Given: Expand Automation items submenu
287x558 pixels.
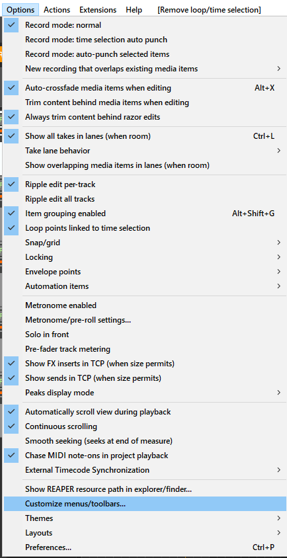Looking at the screenshot, I should (145, 286).
